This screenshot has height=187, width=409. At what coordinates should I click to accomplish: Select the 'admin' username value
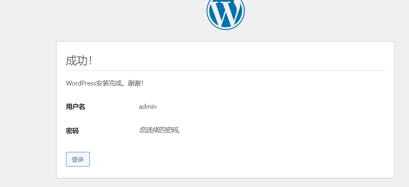point(148,107)
